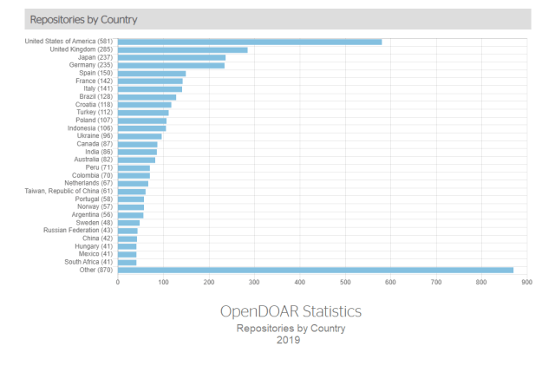Image resolution: width=542 pixels, height=372 pixels.
Task: Click the 2019 year caption
Action: [288, 340]
